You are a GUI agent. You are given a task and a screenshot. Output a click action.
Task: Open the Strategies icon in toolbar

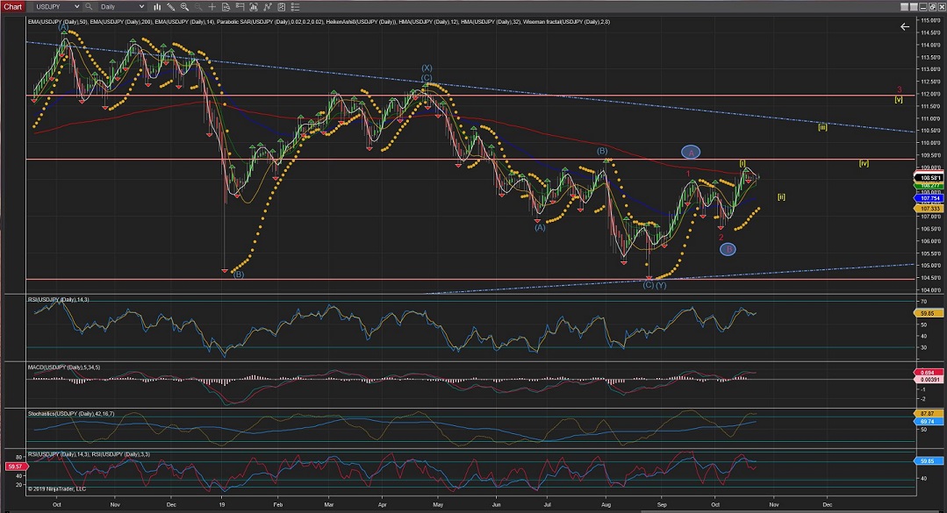[268, 7]
